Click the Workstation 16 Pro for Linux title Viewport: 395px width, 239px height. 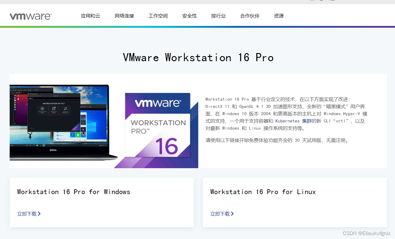pos(263,192)
